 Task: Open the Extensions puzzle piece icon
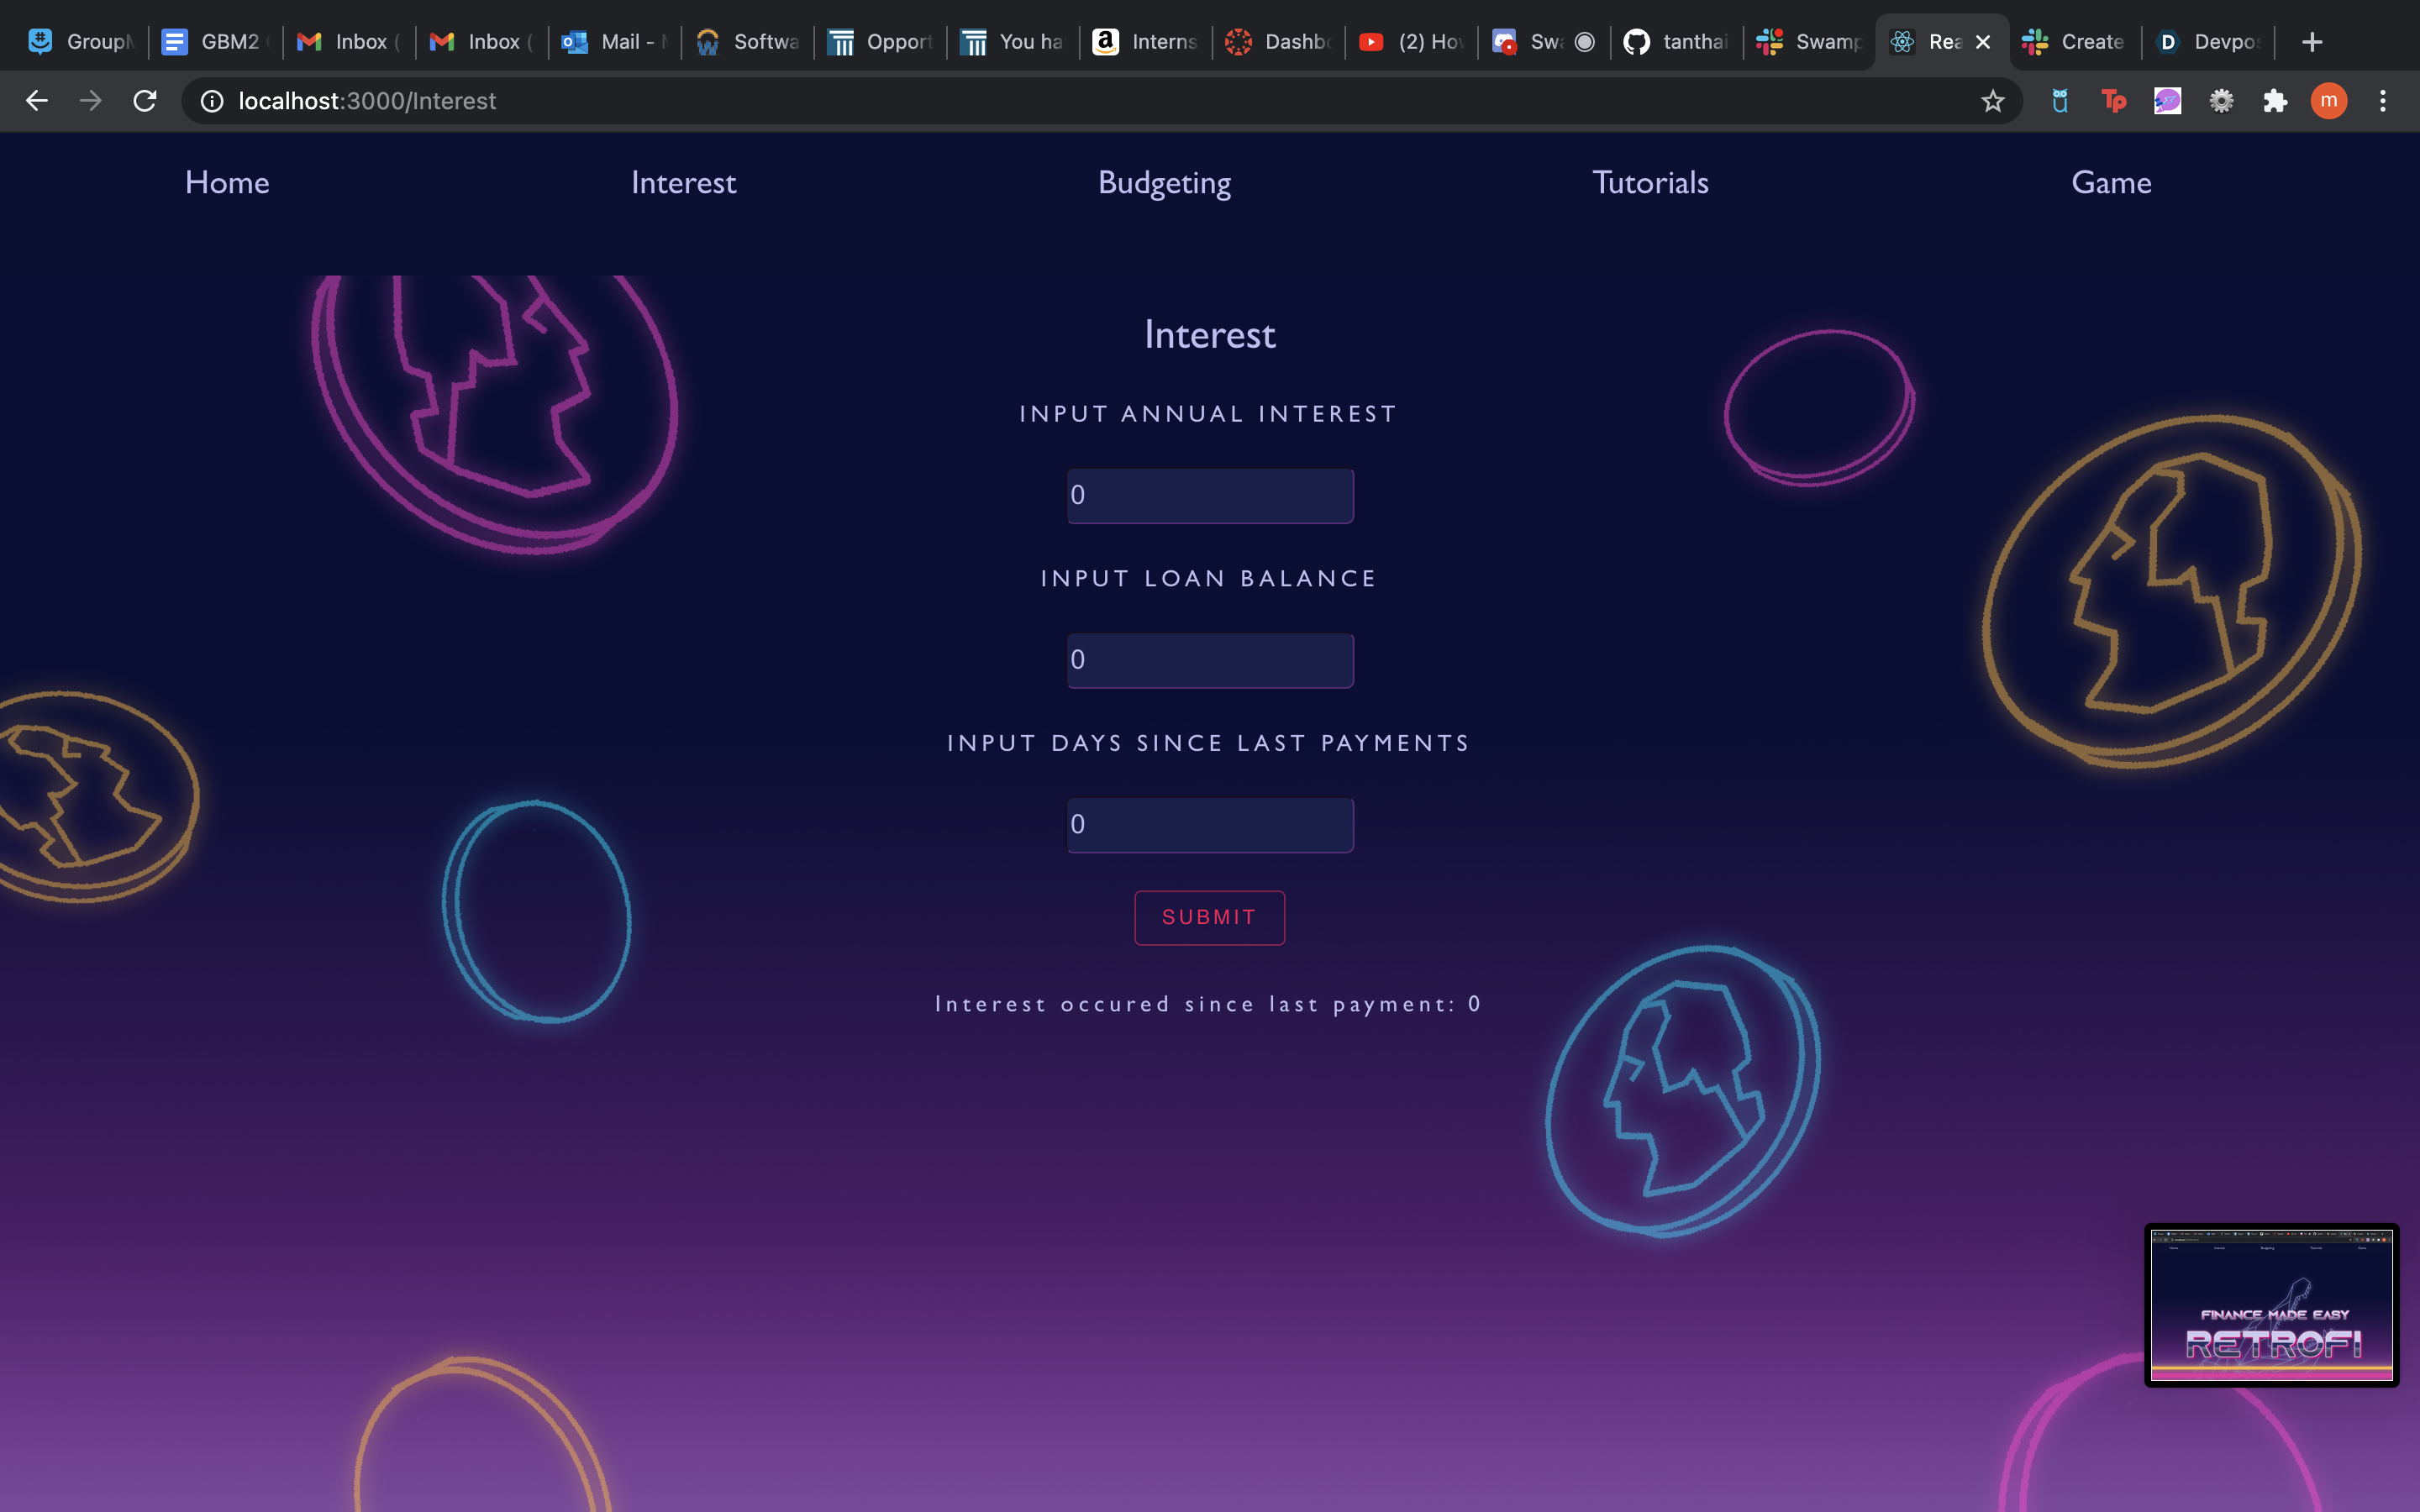(2275, 101)
